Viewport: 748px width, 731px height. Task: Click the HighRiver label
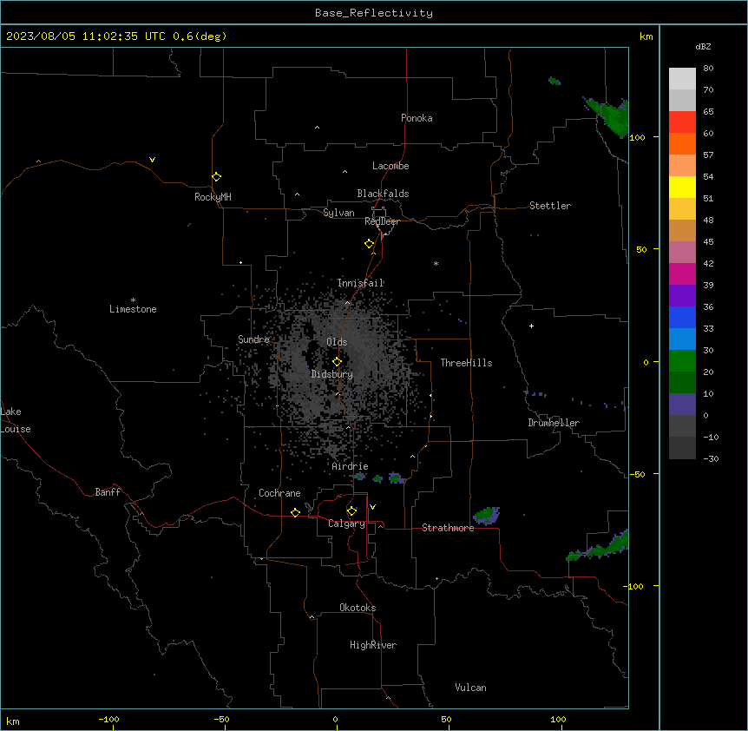pyautogui.click(x=373, y=645)
